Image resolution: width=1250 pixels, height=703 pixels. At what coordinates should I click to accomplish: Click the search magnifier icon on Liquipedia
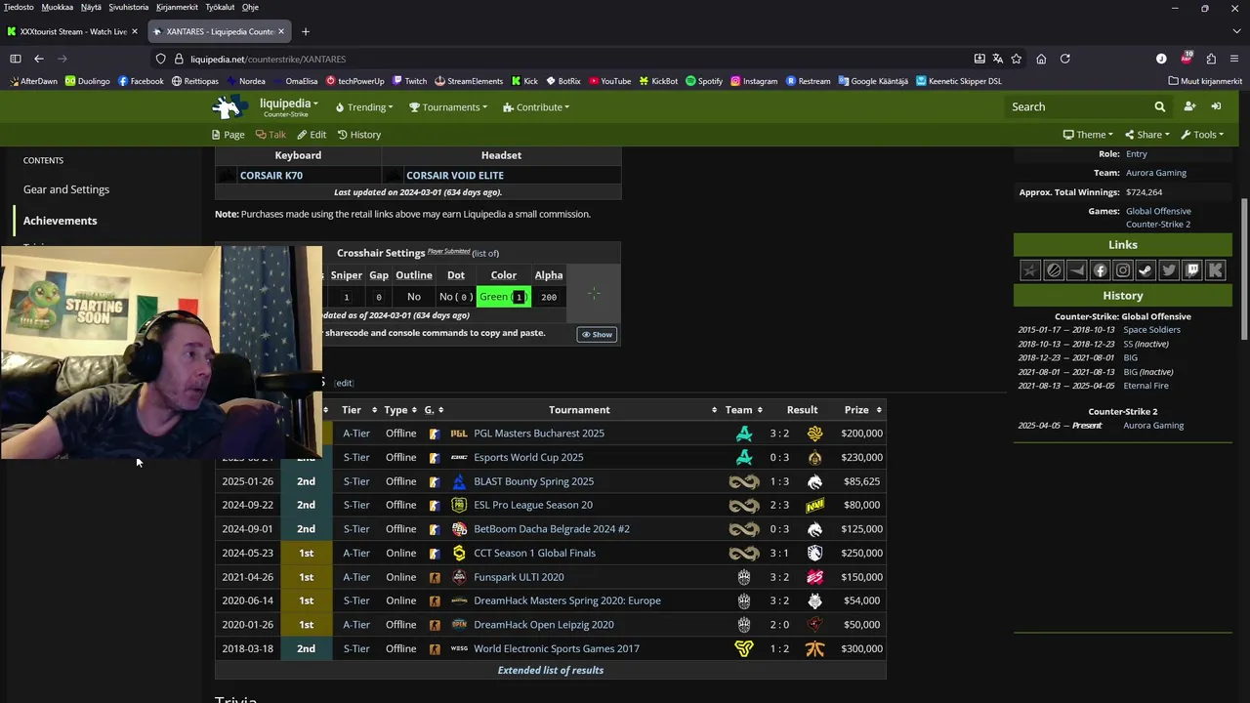tap(1159, 106)
